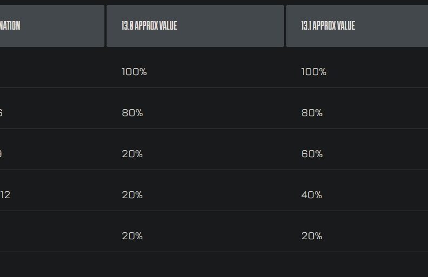The height and width of the screenshot is (277, 428).
Task: Select bottom row 20% in 13.1 column
Action: point(312,236)
